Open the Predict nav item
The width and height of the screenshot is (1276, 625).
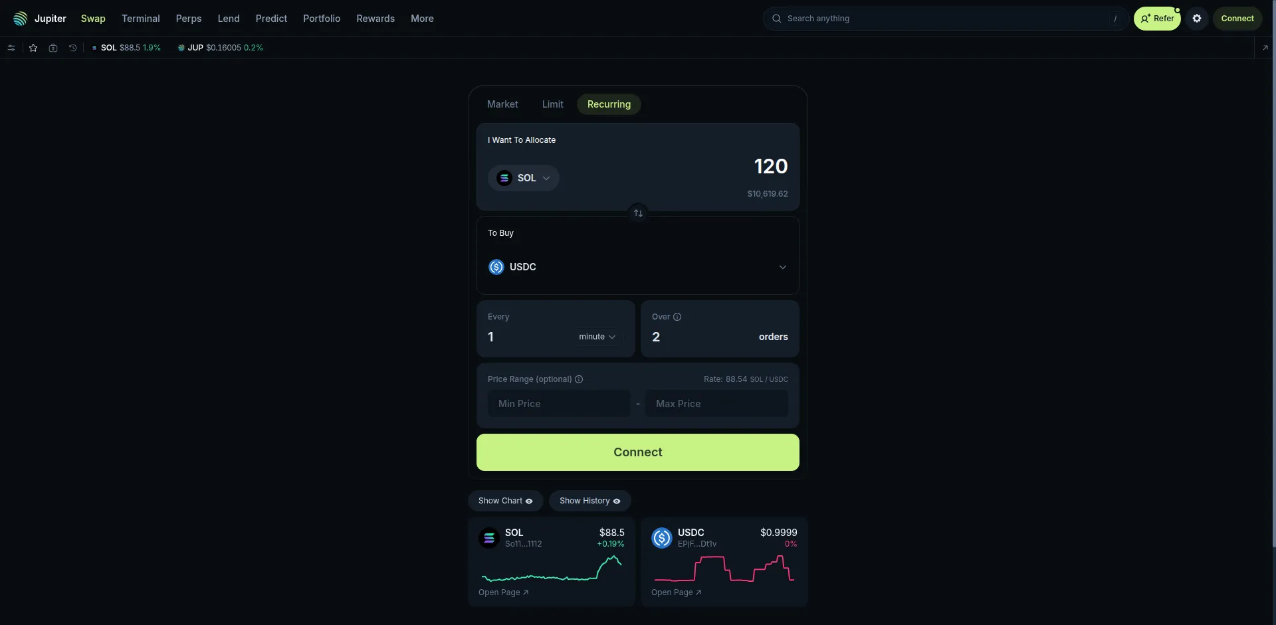(271, 19)
